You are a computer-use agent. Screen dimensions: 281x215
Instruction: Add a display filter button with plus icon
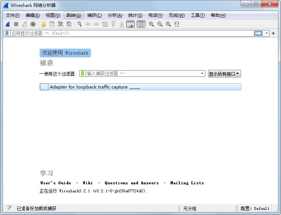[x=273, y=33]
